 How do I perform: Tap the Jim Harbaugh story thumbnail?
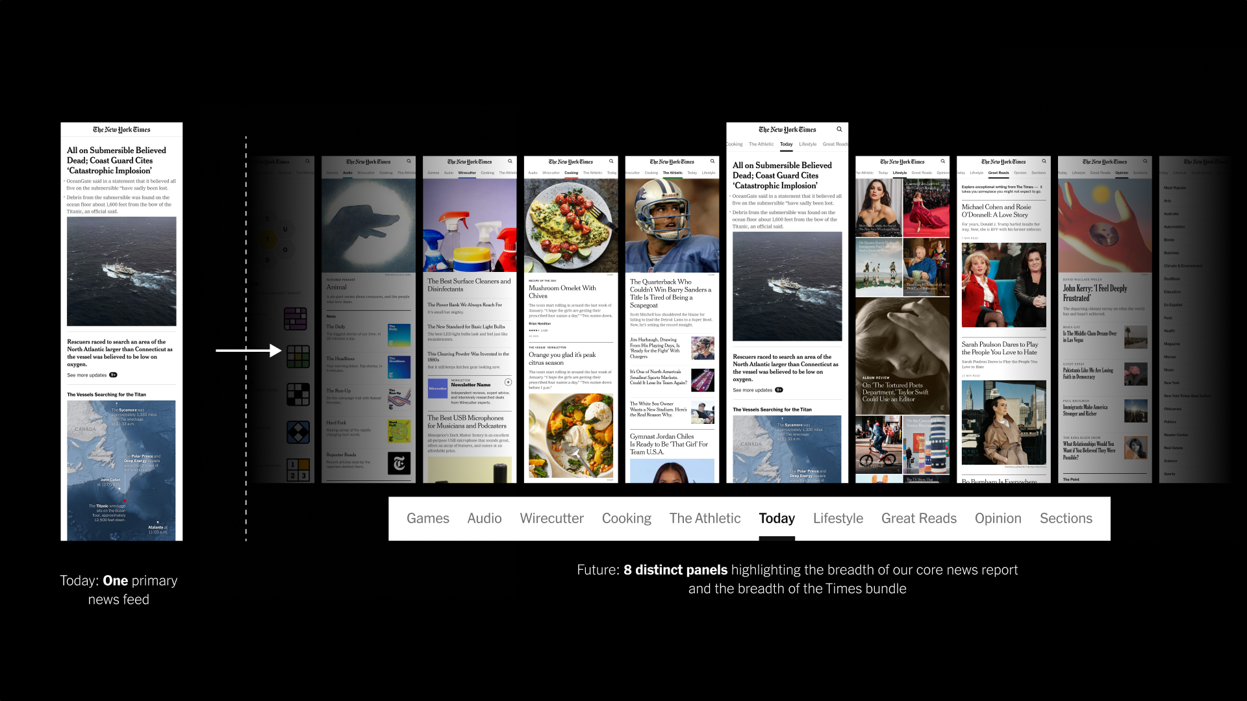(703, 348)
